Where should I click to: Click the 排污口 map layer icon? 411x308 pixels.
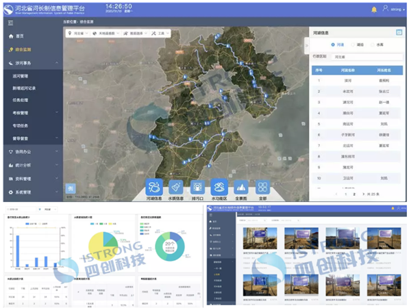198,187
